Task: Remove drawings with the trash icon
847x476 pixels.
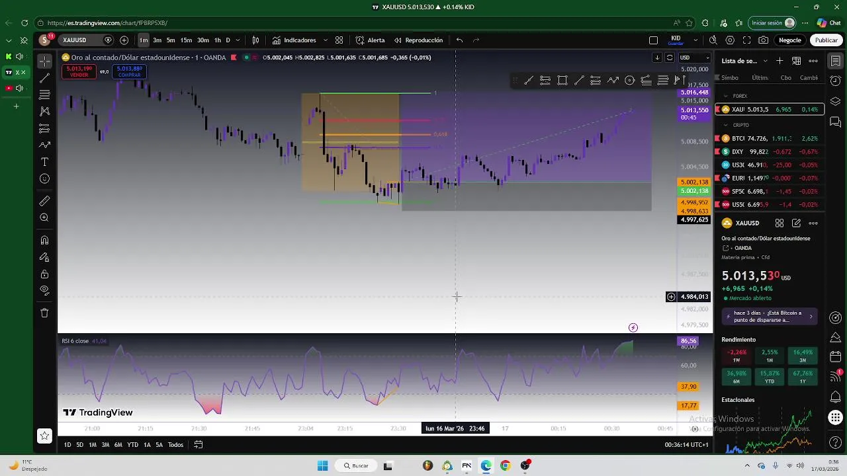Action: pos(44,313)
